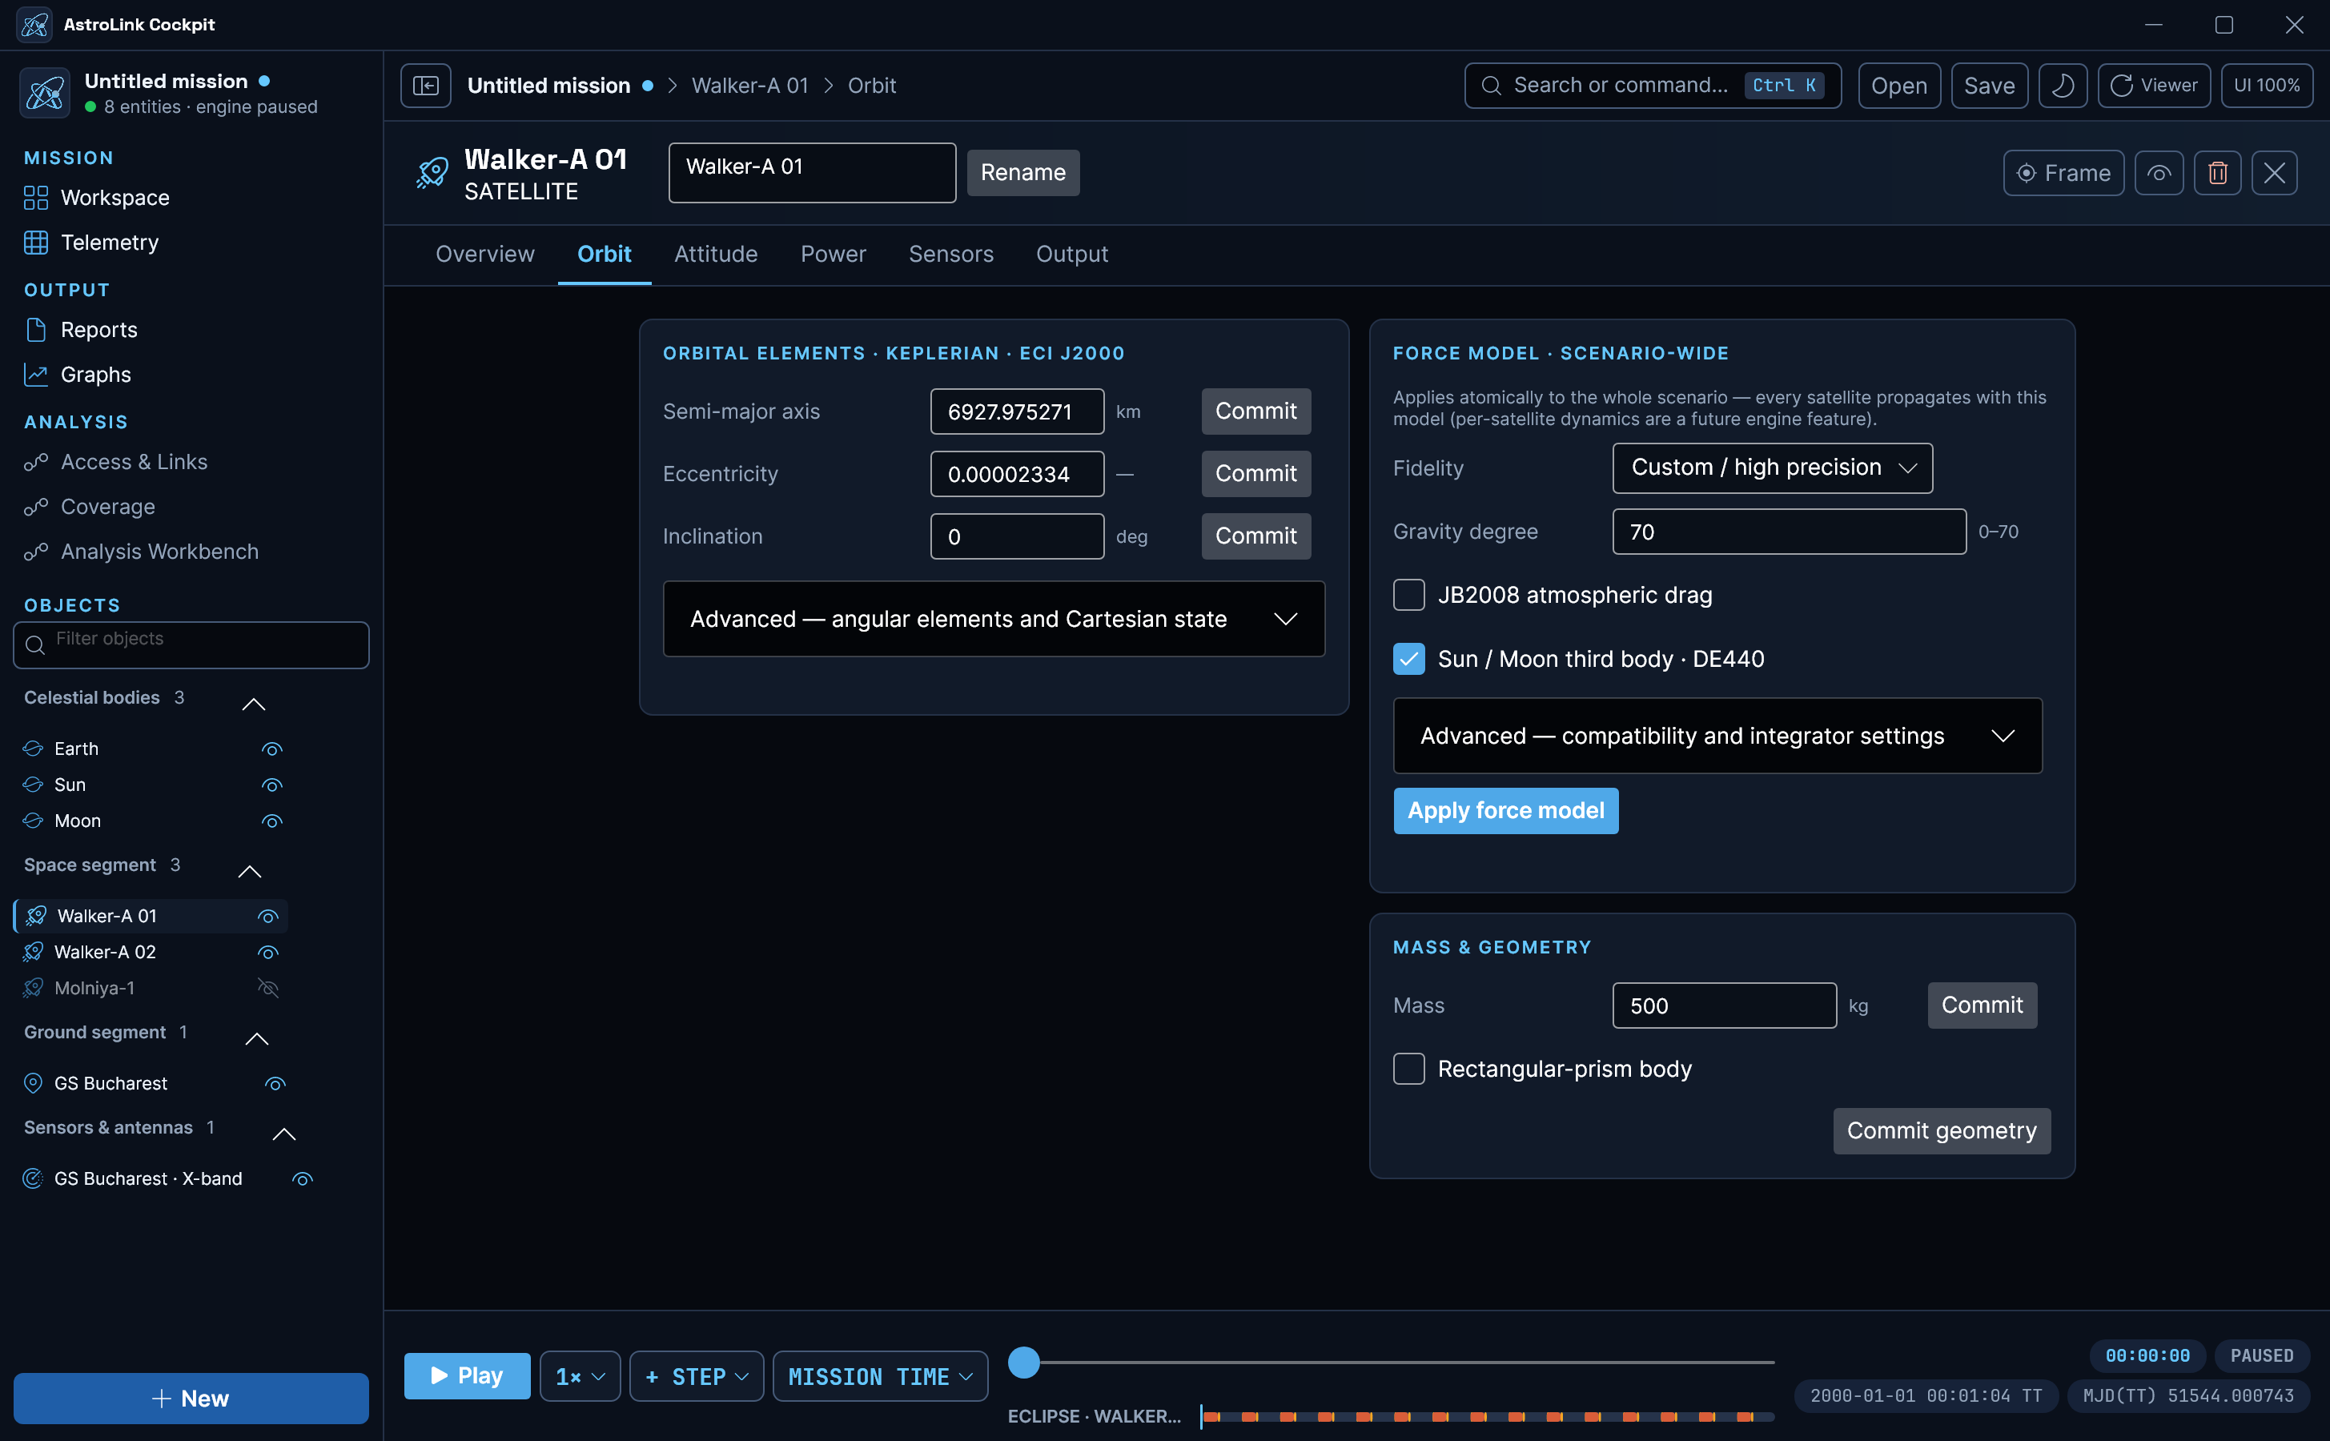This screenshot has height=1441, width=2330.
Task: Commit the Semi-major axis value
Action: tap(1255, 411)
